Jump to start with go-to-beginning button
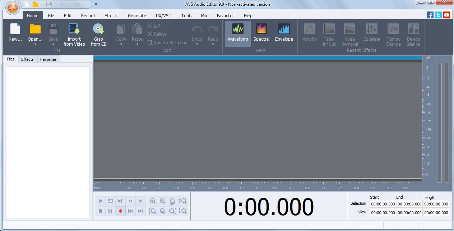Screen dimensions: 454x231 click(131, 211)
